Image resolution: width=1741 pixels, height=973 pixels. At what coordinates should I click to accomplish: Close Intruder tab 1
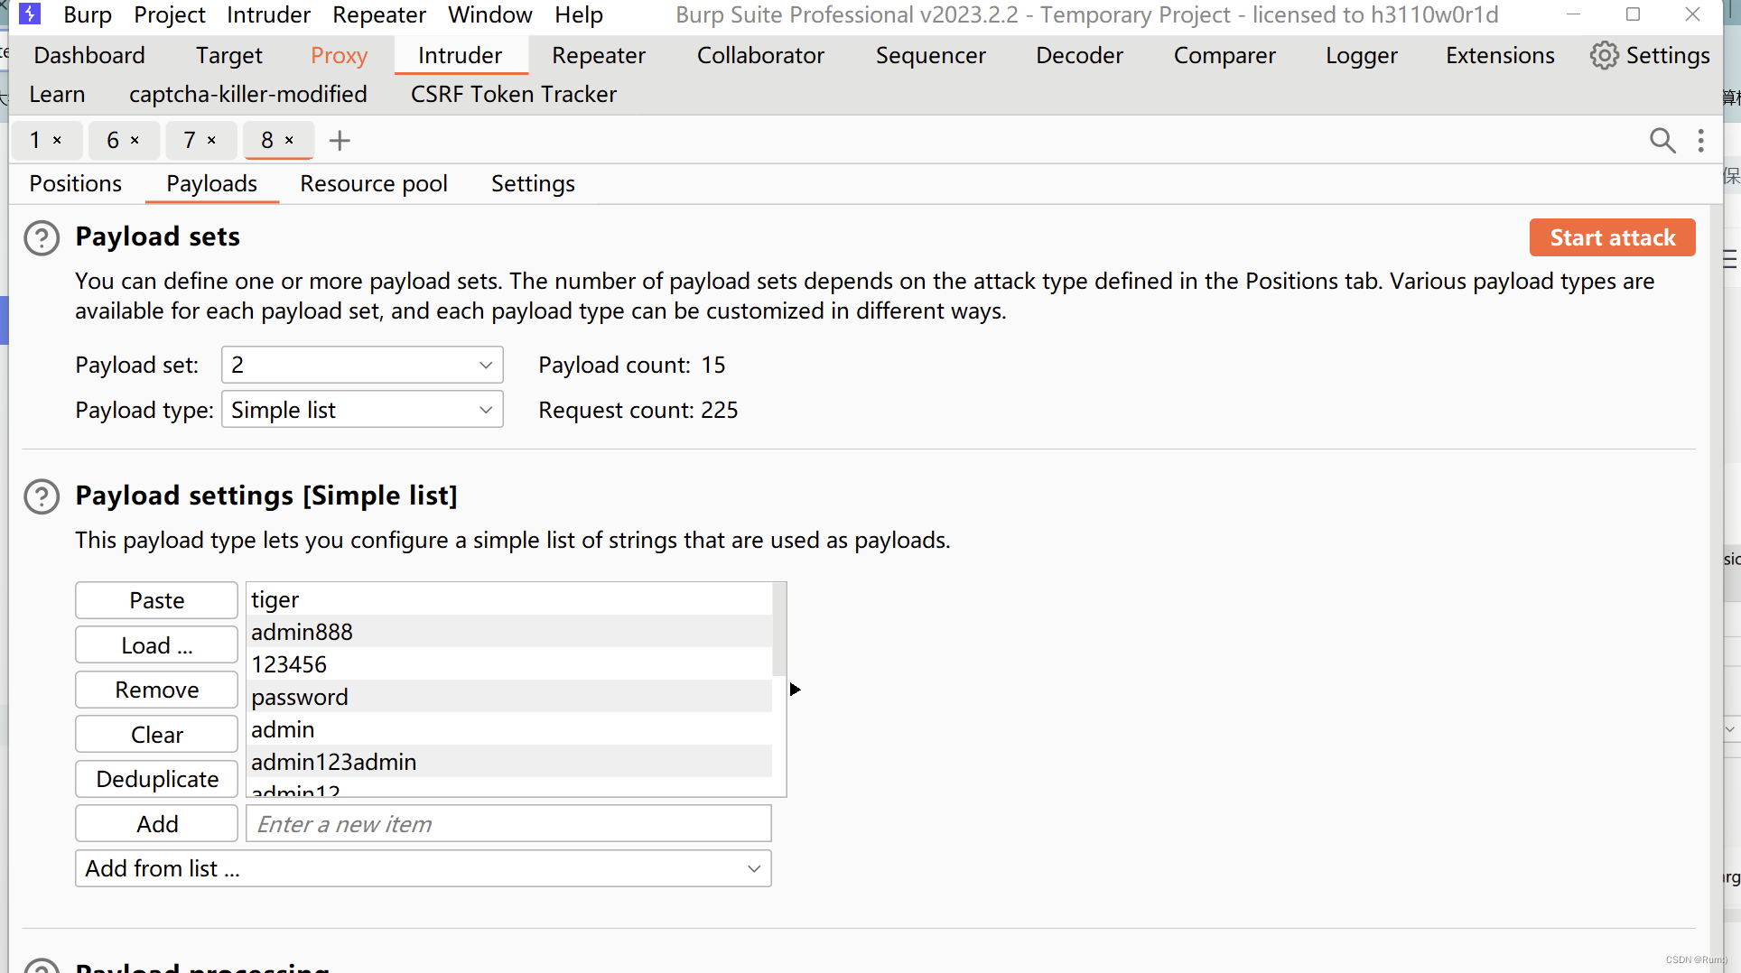click(57, 140)
